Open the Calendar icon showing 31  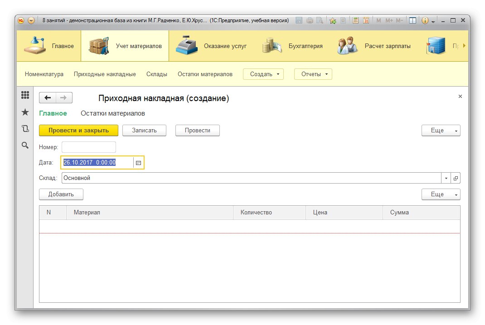click(366, 20)
